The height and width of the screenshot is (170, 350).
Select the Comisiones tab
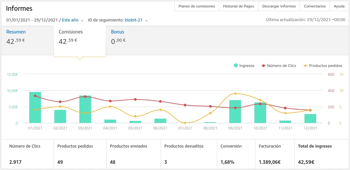click(71, 32)
